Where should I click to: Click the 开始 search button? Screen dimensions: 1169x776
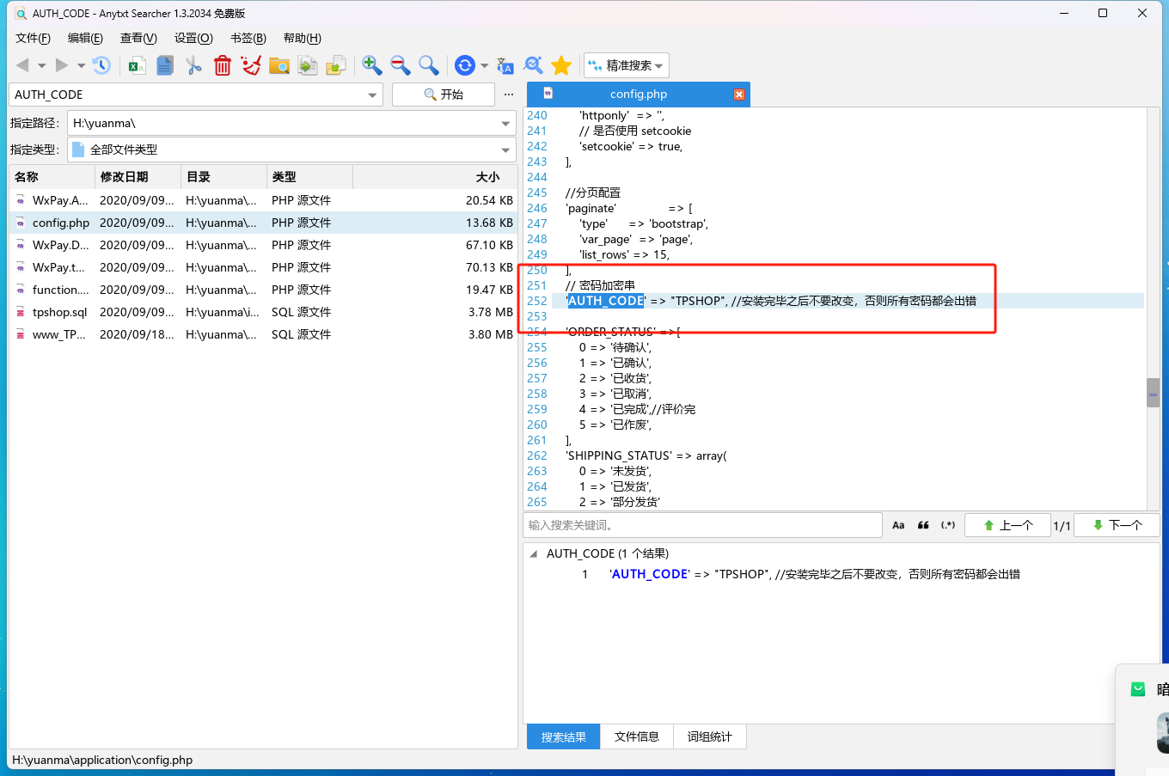(444, 95)
